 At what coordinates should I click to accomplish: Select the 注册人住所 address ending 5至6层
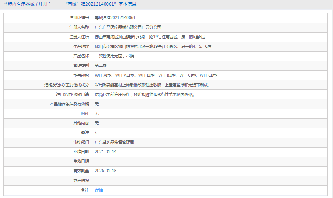click(x=150, y=37)
